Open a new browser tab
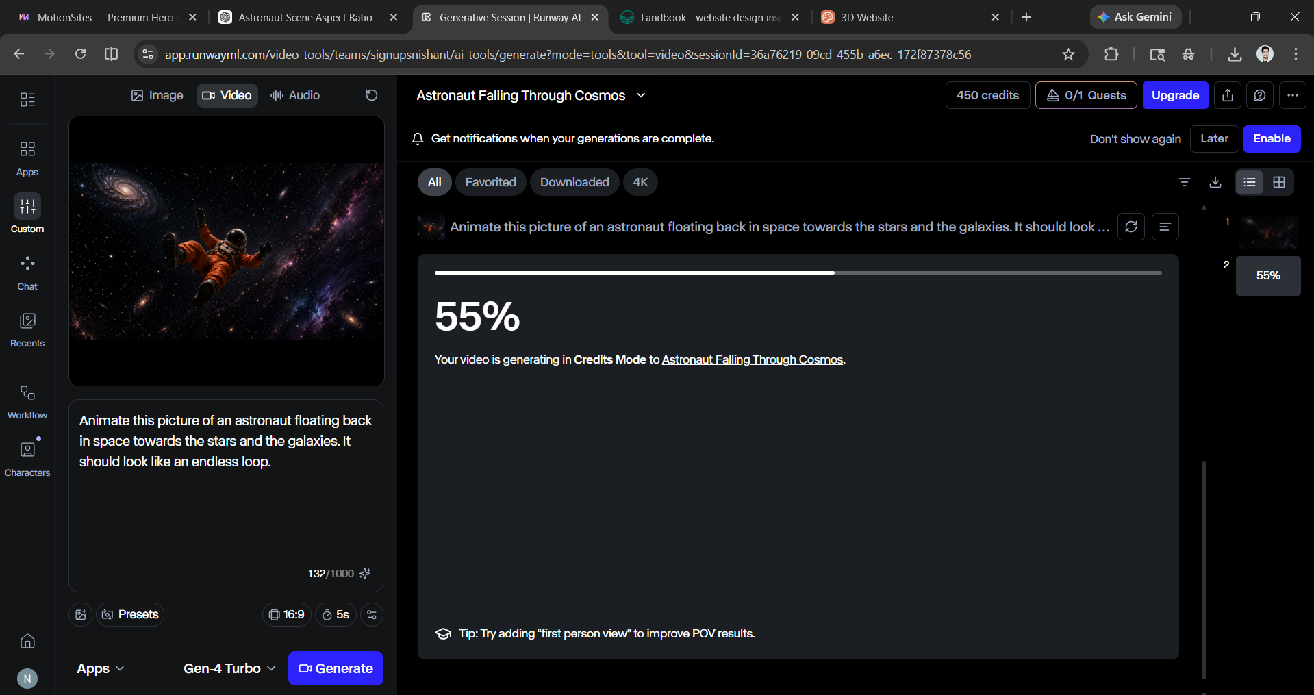1314x695 pixels. coord(1026,17)
